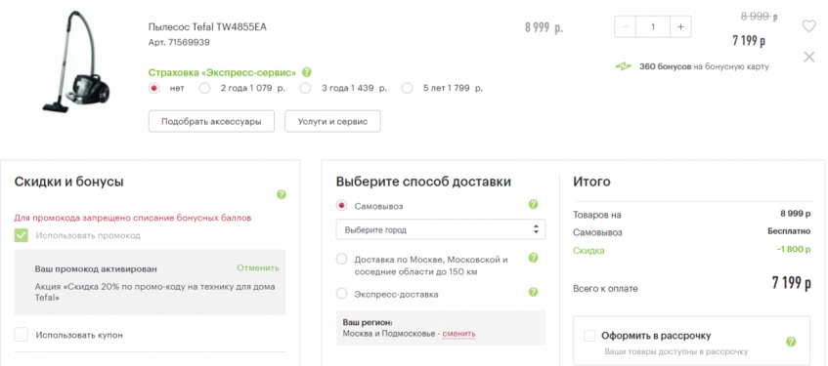
Task: Remove Tefal vacuum from cart with X
Action: (809, 57)
